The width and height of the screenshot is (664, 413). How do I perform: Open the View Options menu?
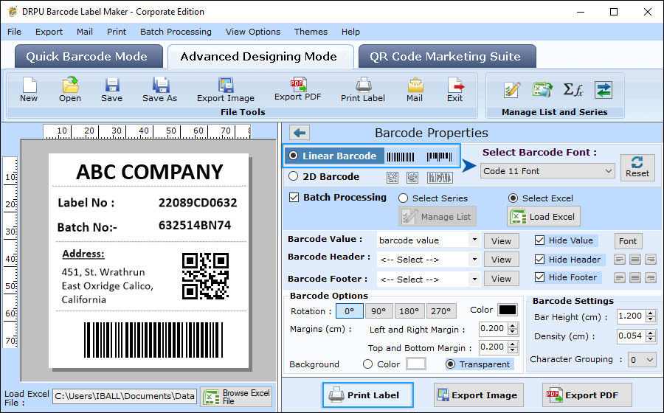[x=253, y=32]
